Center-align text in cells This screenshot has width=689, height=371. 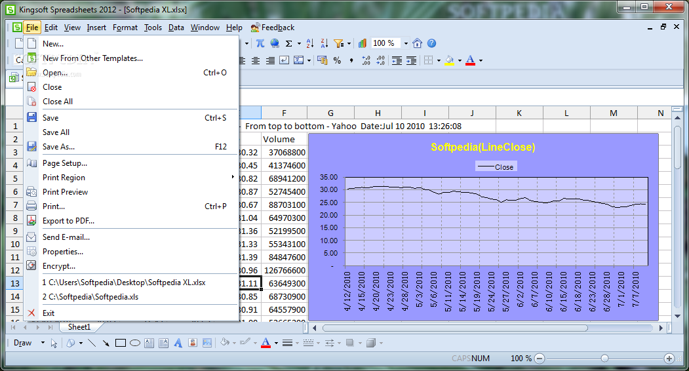[256, 61]
